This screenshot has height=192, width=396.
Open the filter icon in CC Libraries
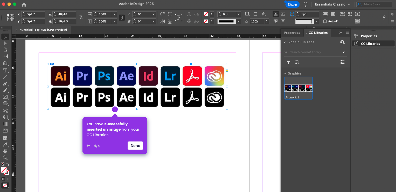coord(288,62)
